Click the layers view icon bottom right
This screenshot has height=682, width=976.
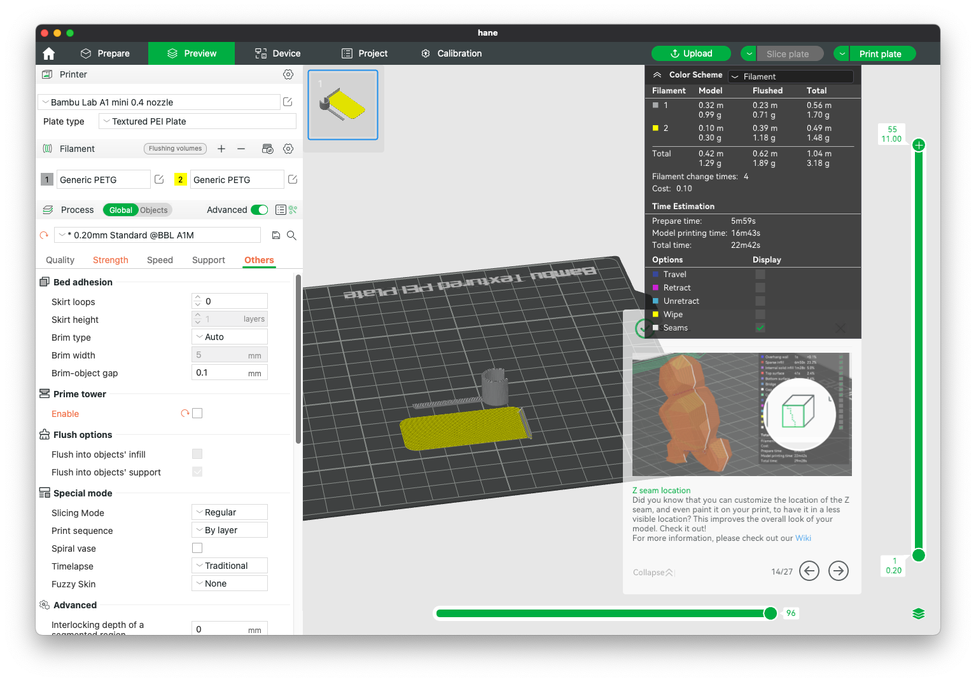pos(918,613)
